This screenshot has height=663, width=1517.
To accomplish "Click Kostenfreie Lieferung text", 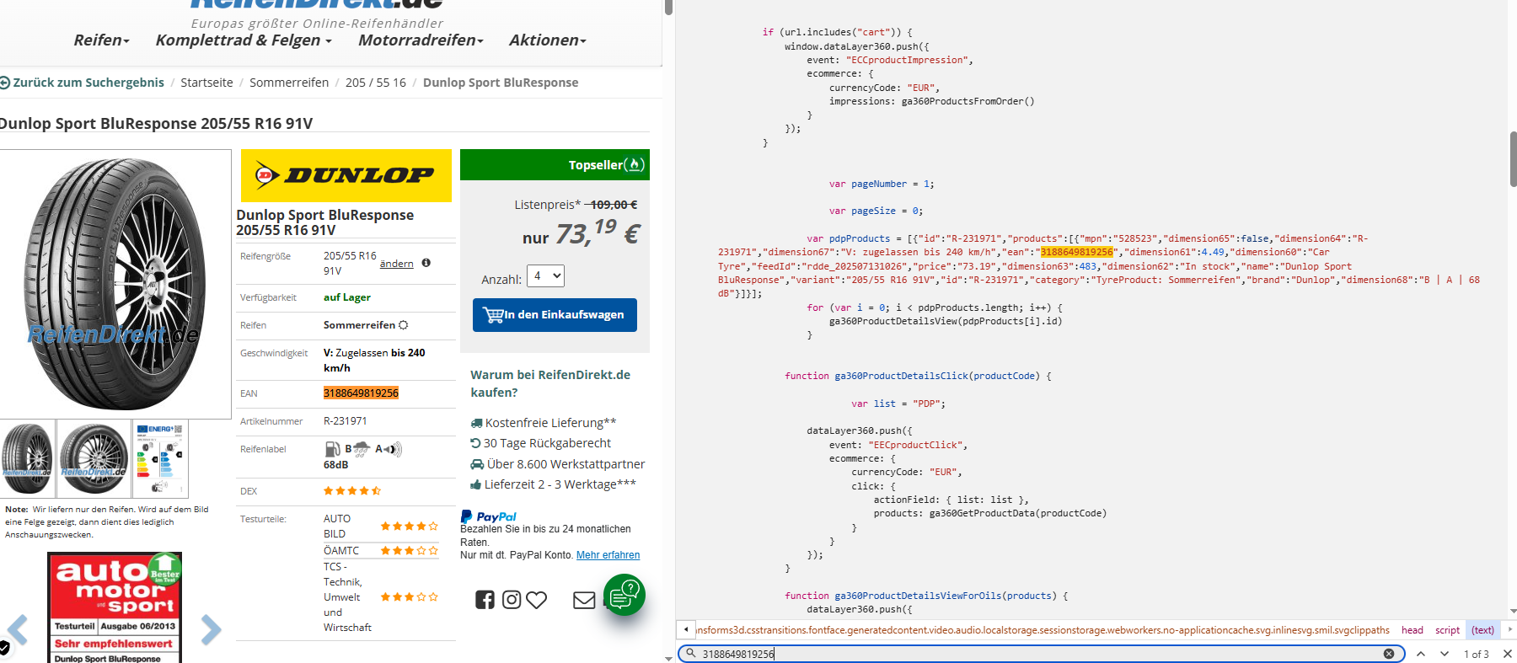I will coord(550,423).
